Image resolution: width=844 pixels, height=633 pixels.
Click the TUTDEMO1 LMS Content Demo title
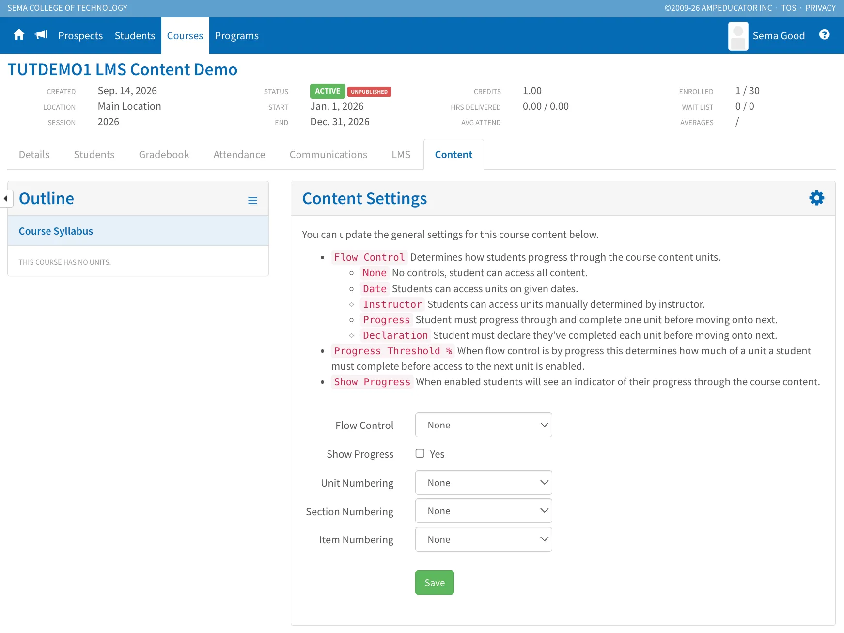pos(123,70)
